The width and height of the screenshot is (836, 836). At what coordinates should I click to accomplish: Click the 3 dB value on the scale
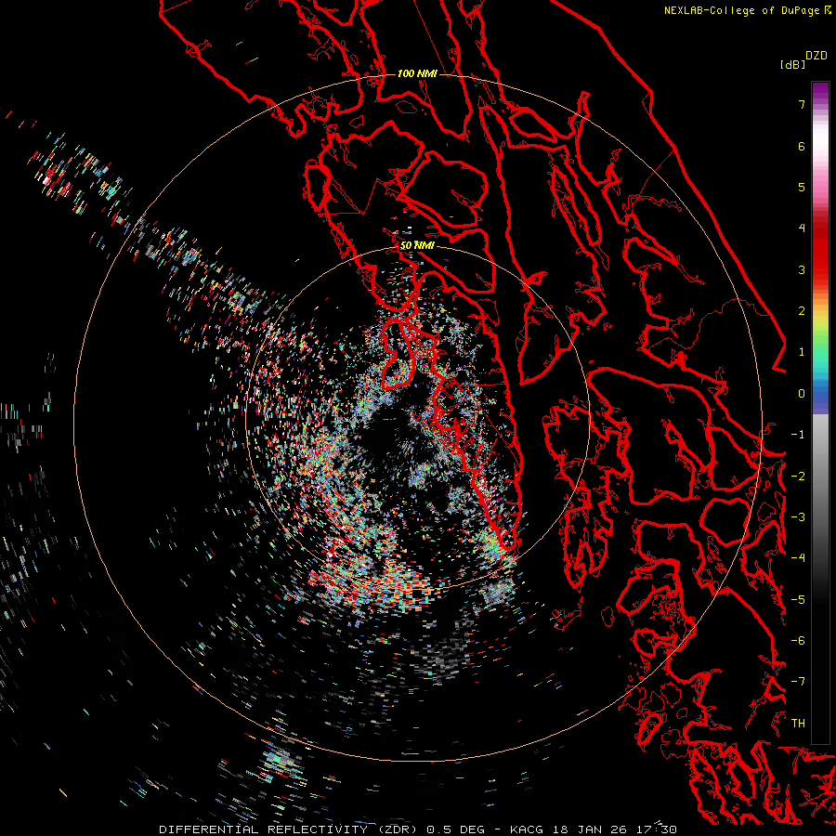802,269
